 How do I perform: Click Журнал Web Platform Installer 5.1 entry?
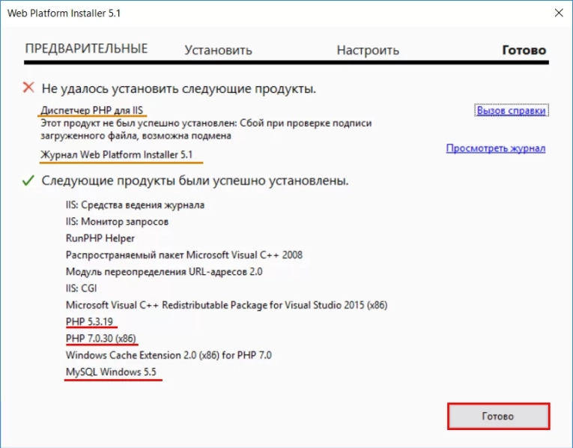pyautogui.click(x=117, y=155)
